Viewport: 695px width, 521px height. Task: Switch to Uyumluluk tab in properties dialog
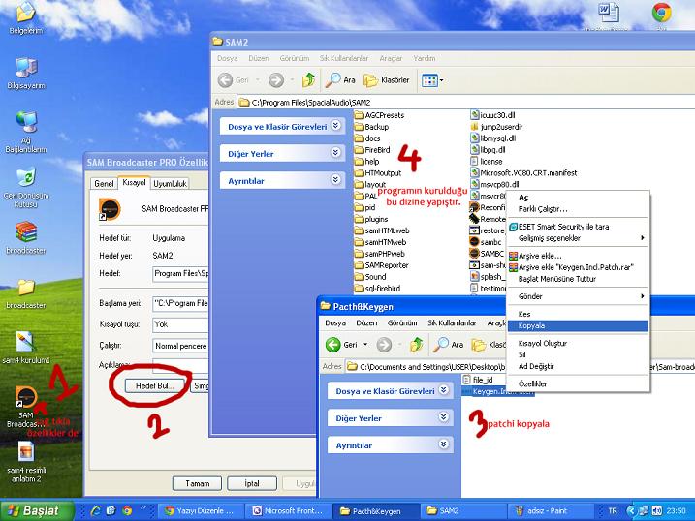click(x=171, y=184)
